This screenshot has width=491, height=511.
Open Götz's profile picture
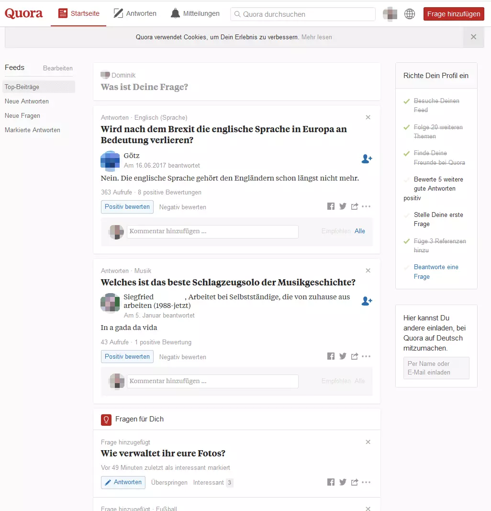tap(110, 161)
